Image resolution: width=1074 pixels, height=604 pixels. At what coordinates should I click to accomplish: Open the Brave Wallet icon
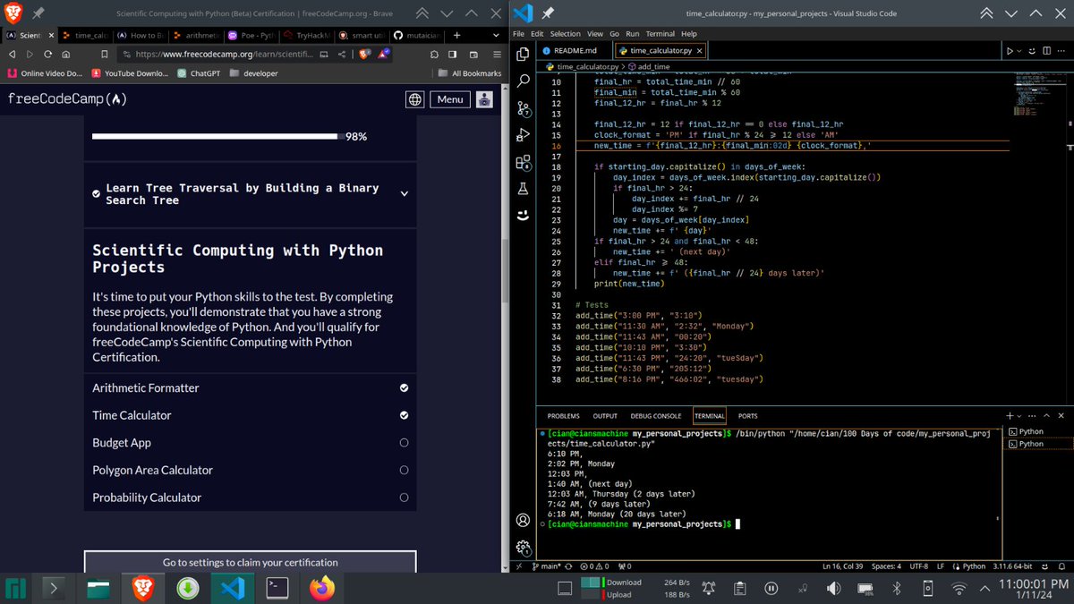click(472, 55)
